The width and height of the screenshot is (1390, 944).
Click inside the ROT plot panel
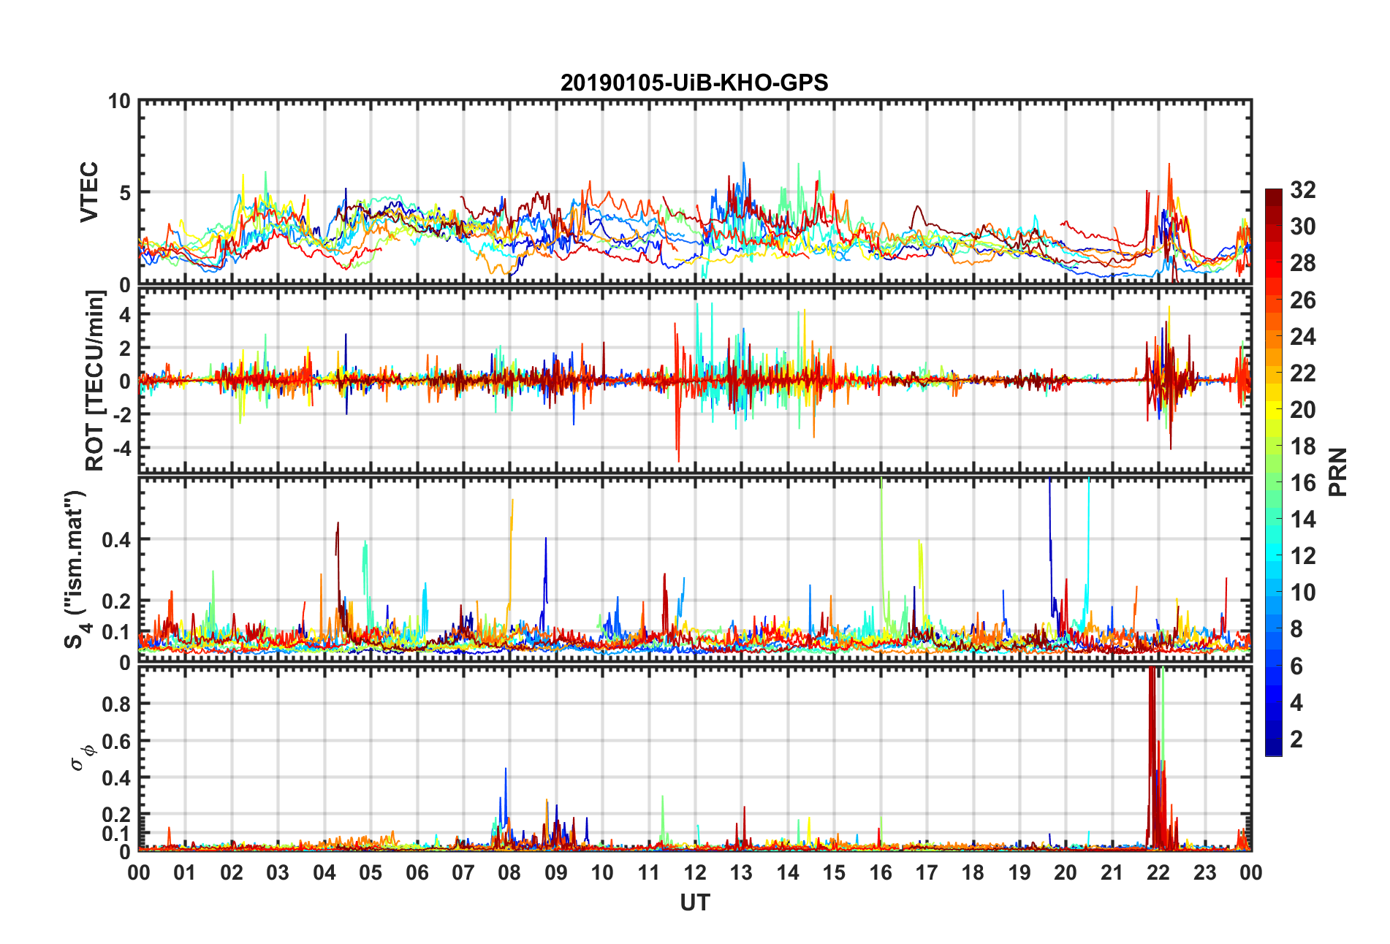tap(694, 381)
